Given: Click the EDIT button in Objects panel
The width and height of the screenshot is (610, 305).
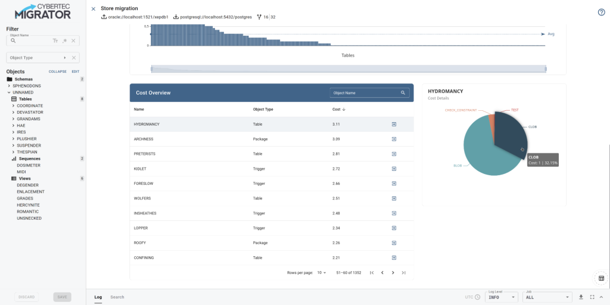Looking at the screenshot, I should pos(76,71).
